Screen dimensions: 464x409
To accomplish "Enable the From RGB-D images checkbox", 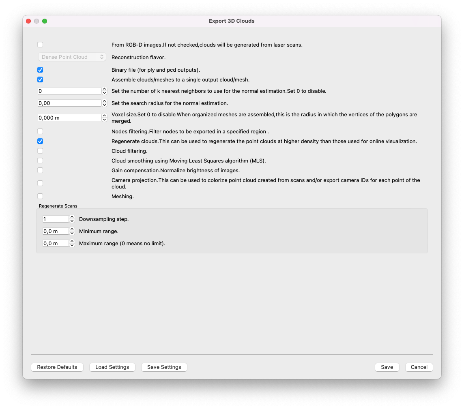I will coord(40,45).
